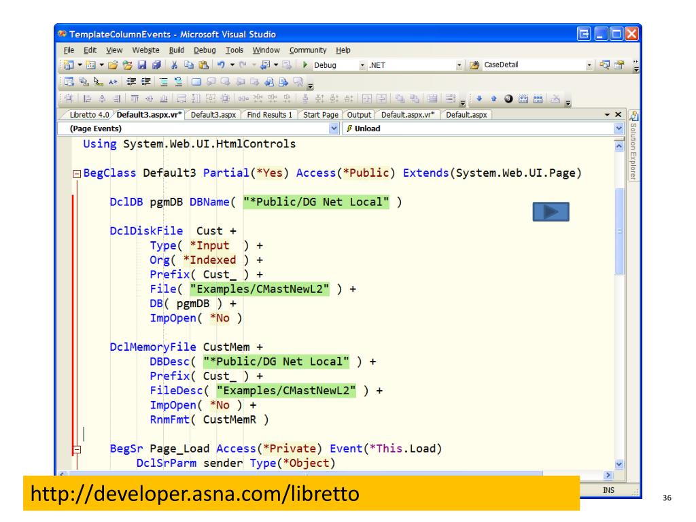Click the text "RnmFmt(" in the code
The image size is (696, 522).
pos(173,419)
